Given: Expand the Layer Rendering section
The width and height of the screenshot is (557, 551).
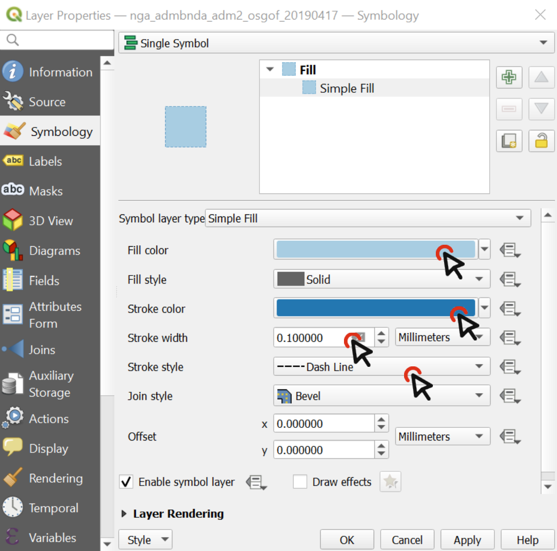Looking at the screenshot, I should [x=124, y=514].
